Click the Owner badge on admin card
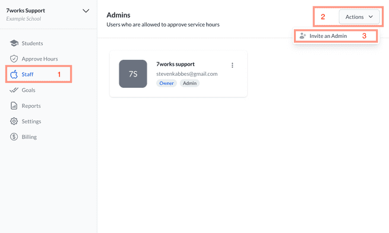The width and height of the screenshot is (389, 233). click(x=166, y=83)
